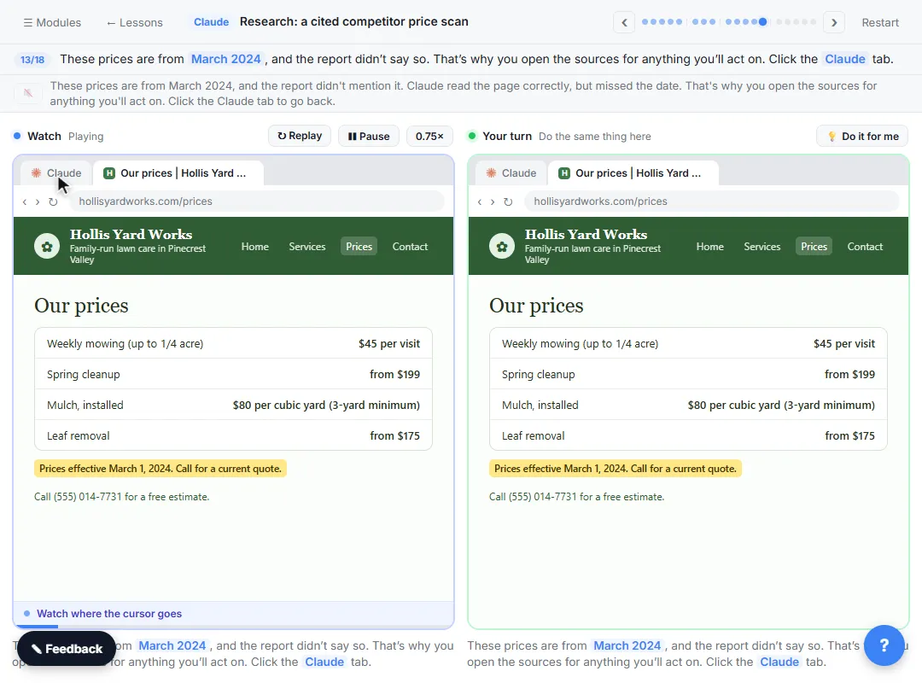Open Home in Watch pane site nav
This screenshot has width=922, height=683.
click(254, 247)
